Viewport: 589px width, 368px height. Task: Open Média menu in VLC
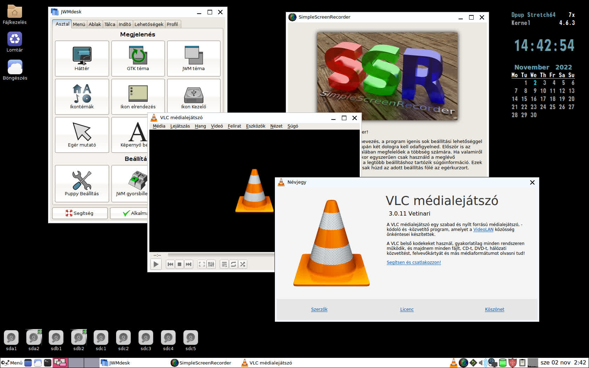pyautogui.click(x=159, y=126)
